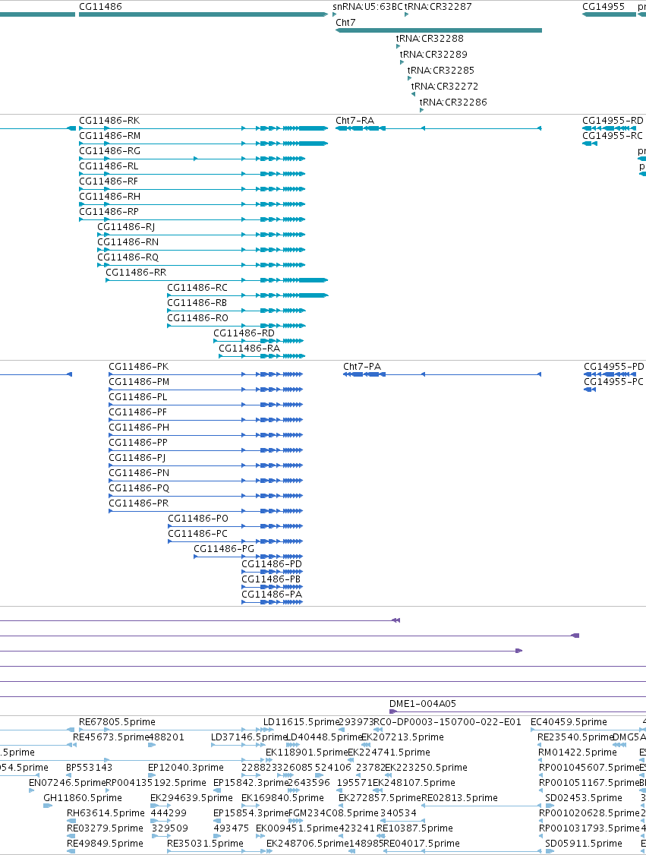Select protein CG11486-PH
Image resolution: width=646 pixels, height=855 pixels.
click(139, 427)
